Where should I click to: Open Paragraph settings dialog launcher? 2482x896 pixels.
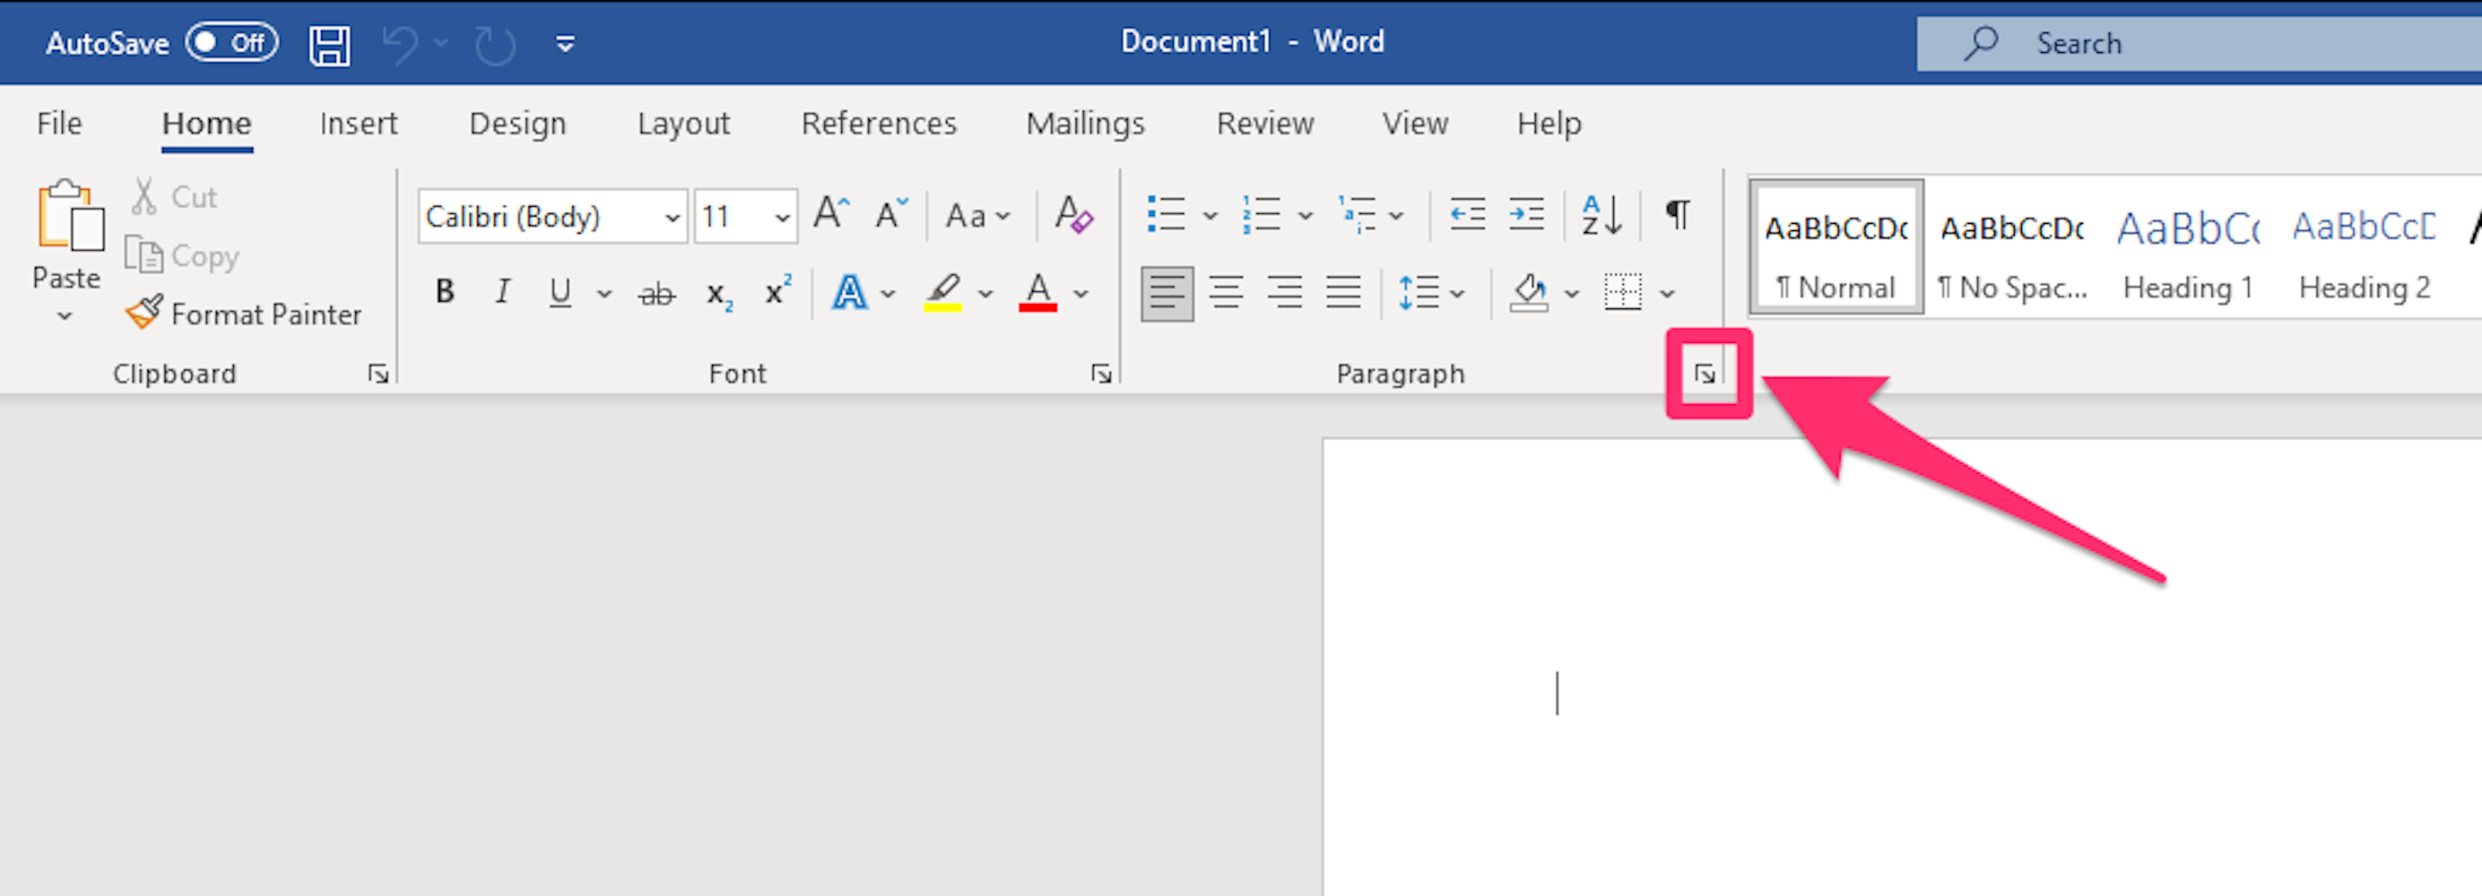[x=1705, y=375]
